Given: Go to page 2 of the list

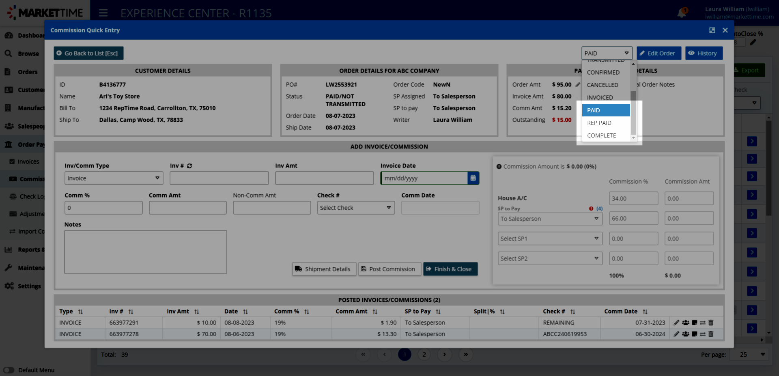Looking at the screenshot, I should click(x=424, y=355).
